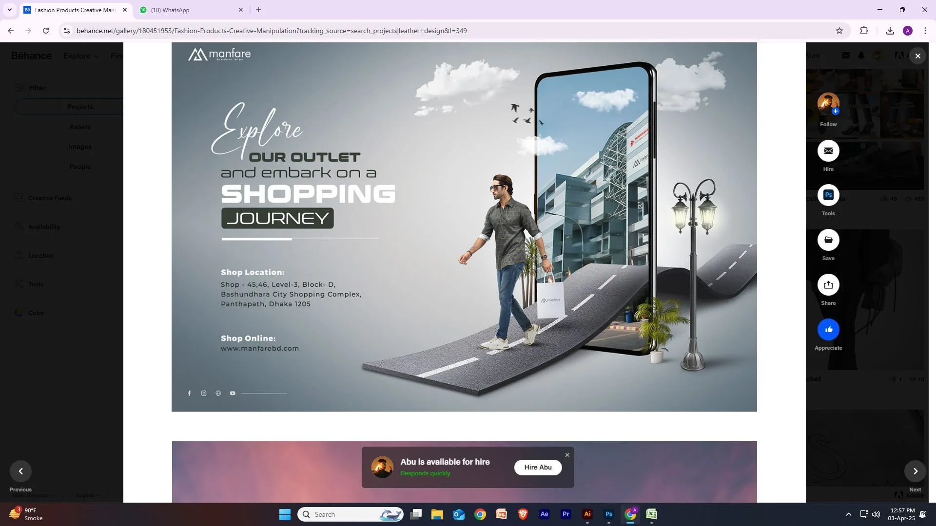Show hidden system tray icons

click(849, 514)
